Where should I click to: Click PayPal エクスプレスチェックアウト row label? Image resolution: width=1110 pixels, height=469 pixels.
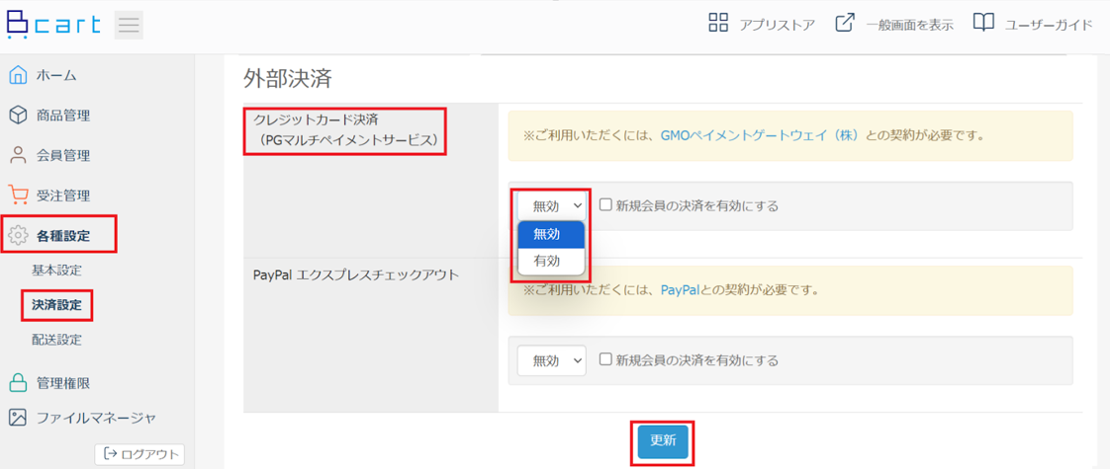pos(356,274)
